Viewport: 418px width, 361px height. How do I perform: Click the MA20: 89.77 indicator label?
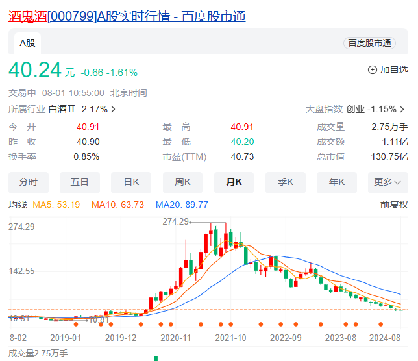(x=182, y=205)
